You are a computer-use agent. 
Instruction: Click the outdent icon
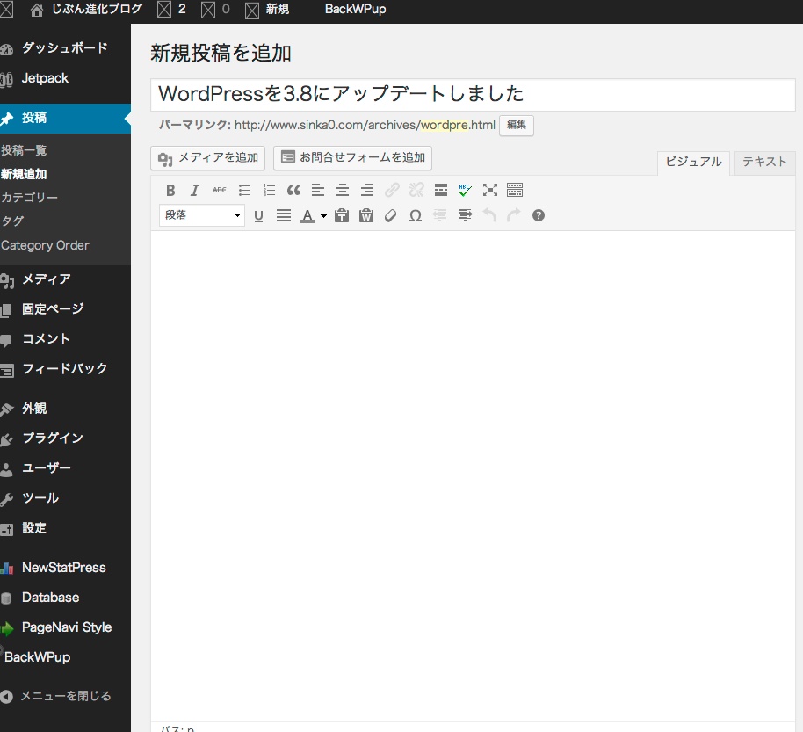440,215
